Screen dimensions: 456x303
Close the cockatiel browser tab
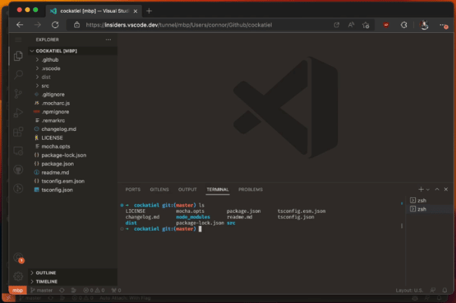click(135, 11)
